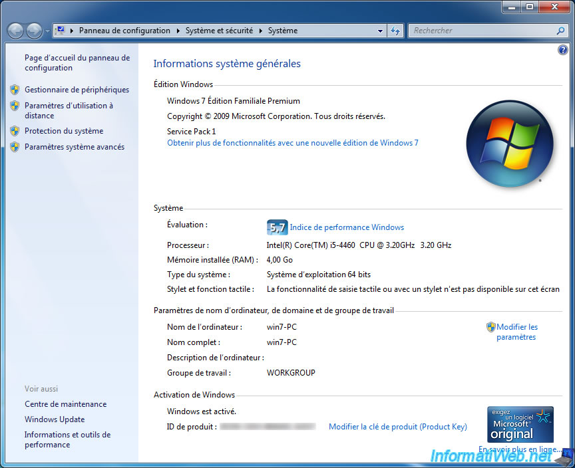Screen dimensions: 575x468
Task: Open Protection du système in the sidebar
Action: coord(64,131)
